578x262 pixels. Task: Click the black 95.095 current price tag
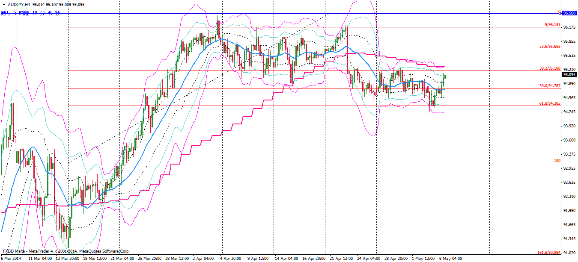pyautogui.click(x=569, y=75)
